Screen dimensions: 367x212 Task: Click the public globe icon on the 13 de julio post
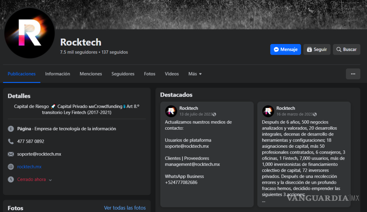214,114
